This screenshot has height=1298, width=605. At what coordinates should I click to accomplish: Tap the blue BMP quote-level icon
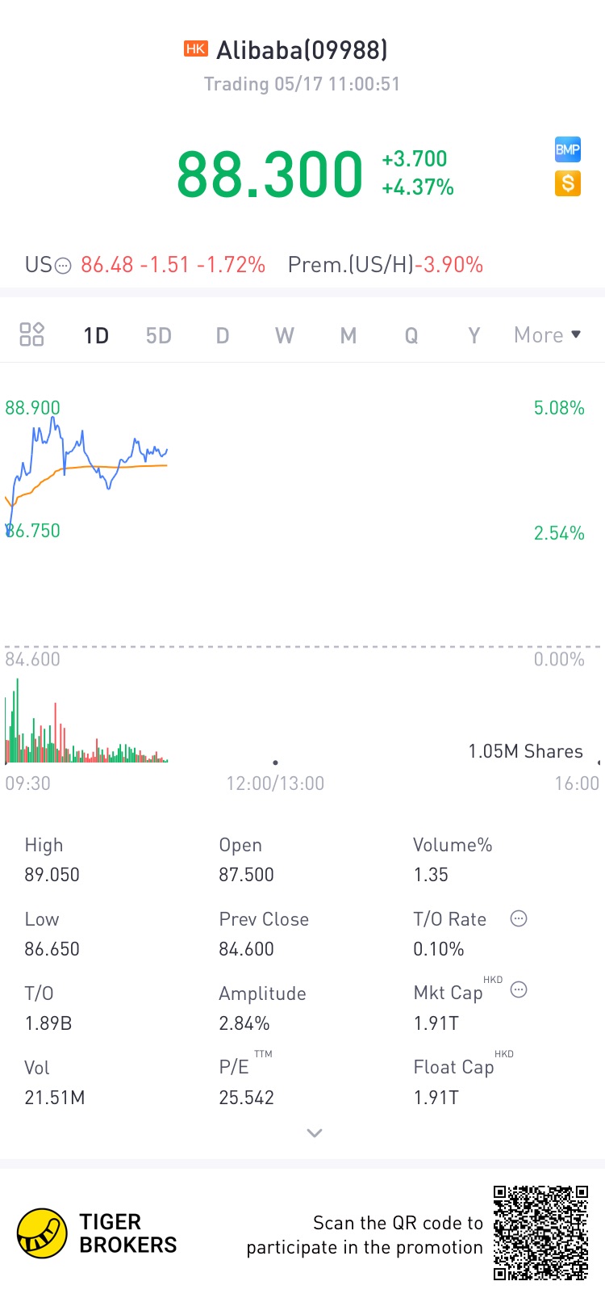[x=568, y=149]
